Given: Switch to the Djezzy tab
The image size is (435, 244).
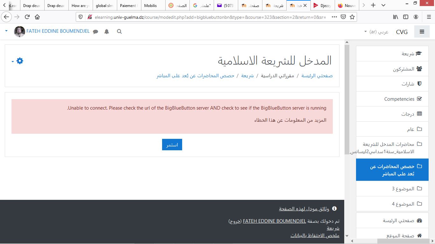Looking at the screenshot, I should pyautogui.click(x=323, y=5).
